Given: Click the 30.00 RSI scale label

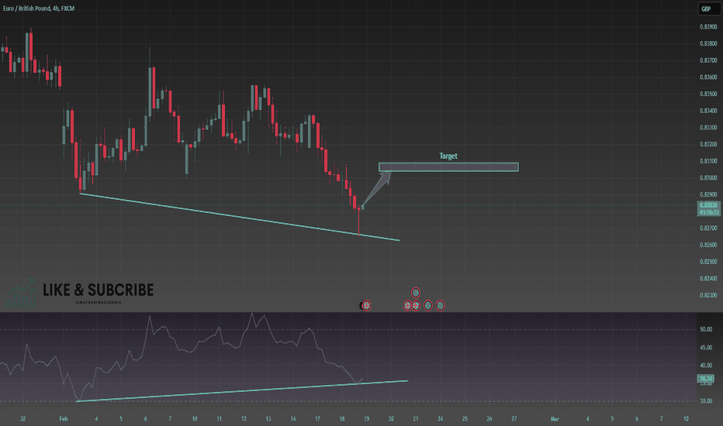Looking at the screenshot, I should 706,401.
